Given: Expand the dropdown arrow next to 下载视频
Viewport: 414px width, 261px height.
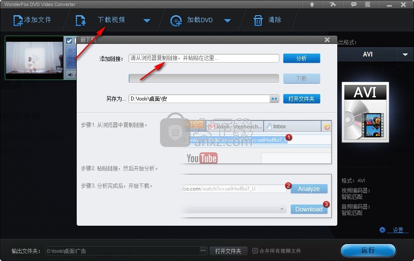Looking at the screenshot, I should (x=147, y=20).
